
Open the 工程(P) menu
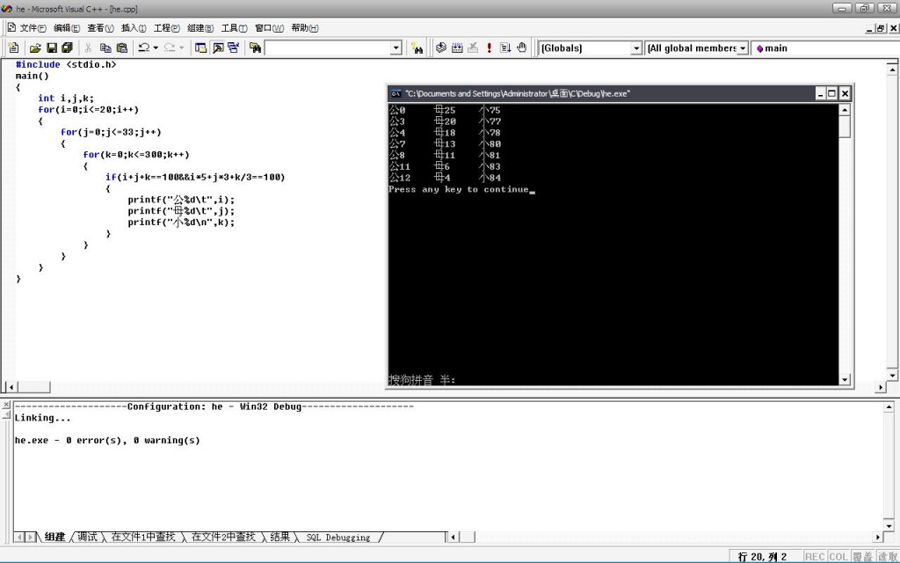tap(166, 28)
